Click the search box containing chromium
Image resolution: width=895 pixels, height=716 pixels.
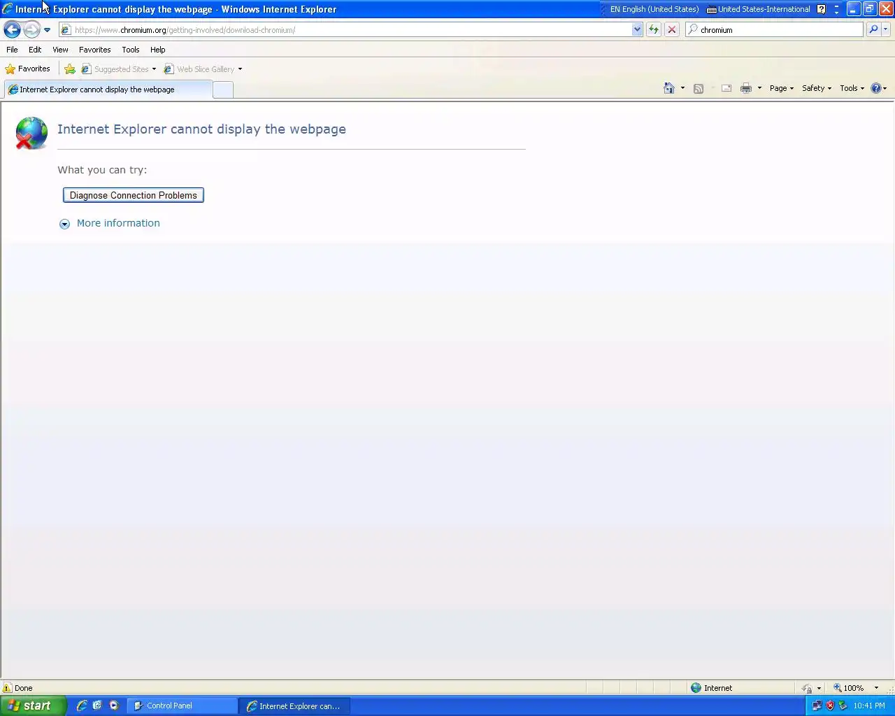pos(775,30)
